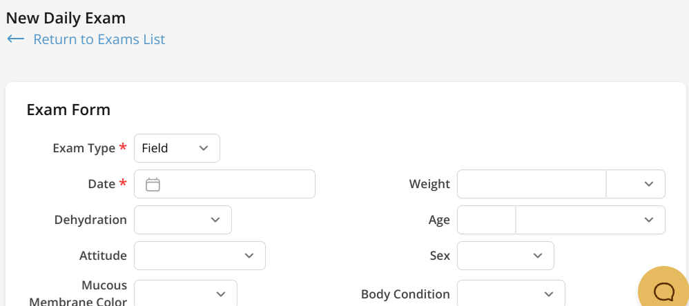Expand the Dehydration dropdown
This screenshot has width=689, height=306.
[x=182, y=220]
